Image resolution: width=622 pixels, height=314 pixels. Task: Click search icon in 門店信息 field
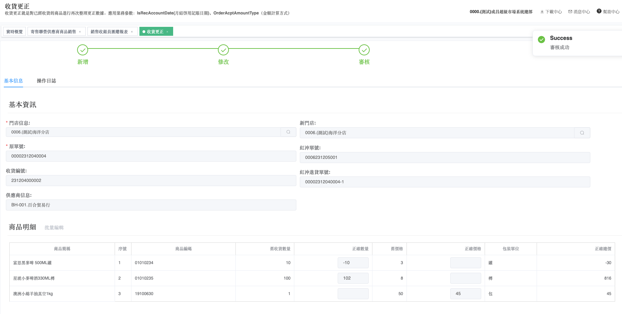[x=288, y=132]
